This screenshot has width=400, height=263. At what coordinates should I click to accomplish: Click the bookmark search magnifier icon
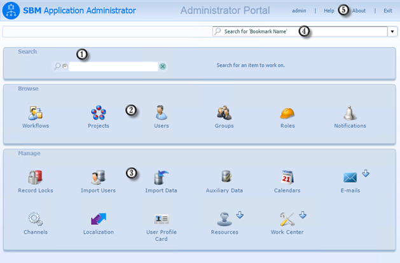[217, 31]
